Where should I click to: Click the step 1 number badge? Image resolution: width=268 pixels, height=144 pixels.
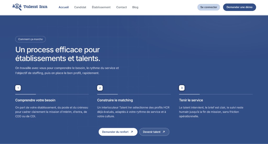18,88
